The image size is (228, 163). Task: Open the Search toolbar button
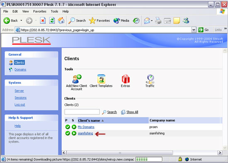pyautogui.click(x=77, y=20)
